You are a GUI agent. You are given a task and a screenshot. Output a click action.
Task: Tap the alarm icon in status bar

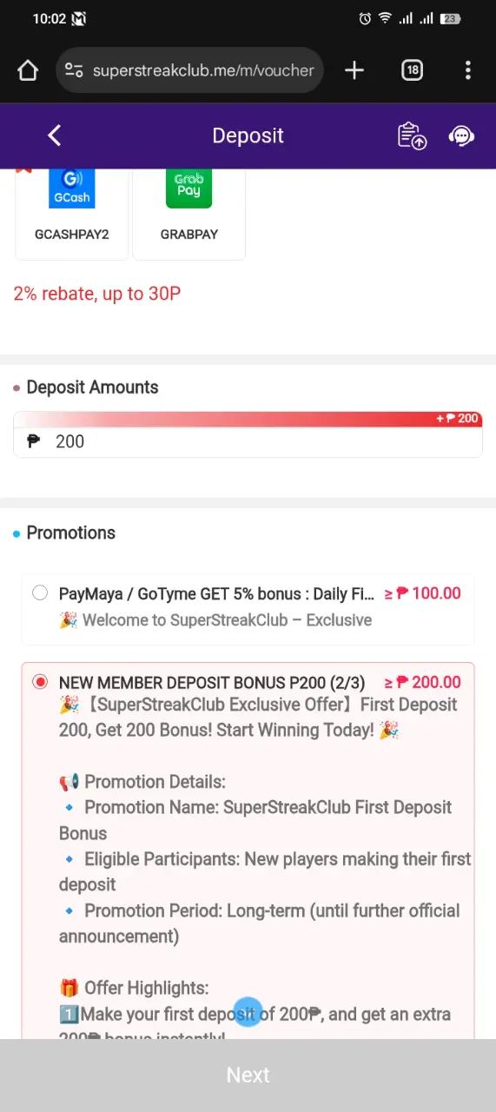366,18
